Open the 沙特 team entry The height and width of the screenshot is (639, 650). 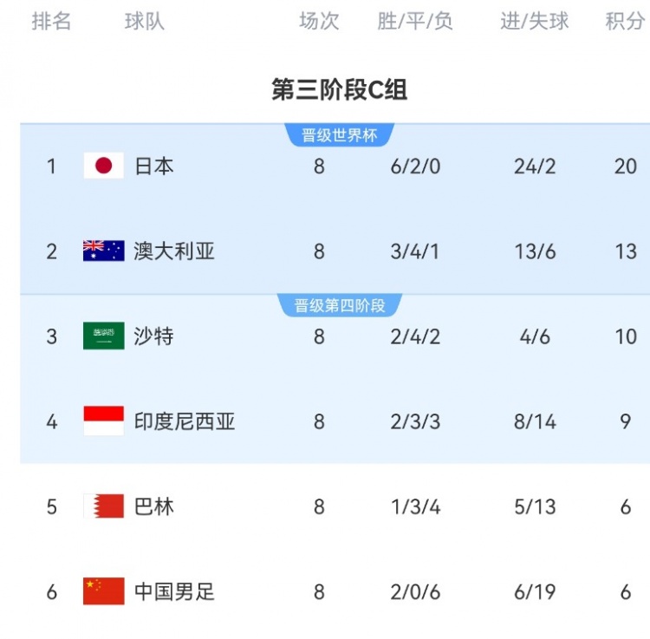coord(153,336)
